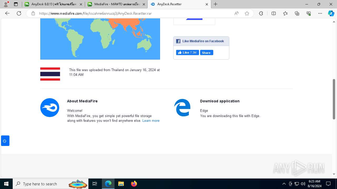Open the Windows Start menu
The image size is (337, 189).
coord(6,184)
